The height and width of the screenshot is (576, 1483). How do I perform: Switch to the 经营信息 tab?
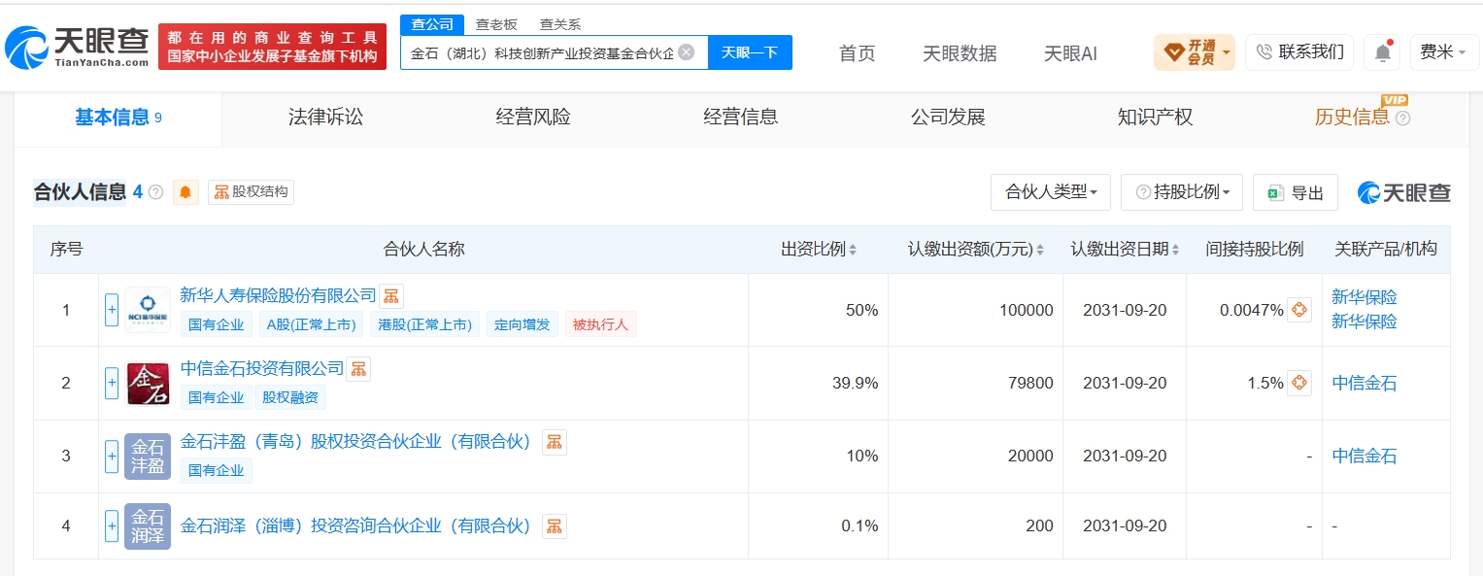741,118
